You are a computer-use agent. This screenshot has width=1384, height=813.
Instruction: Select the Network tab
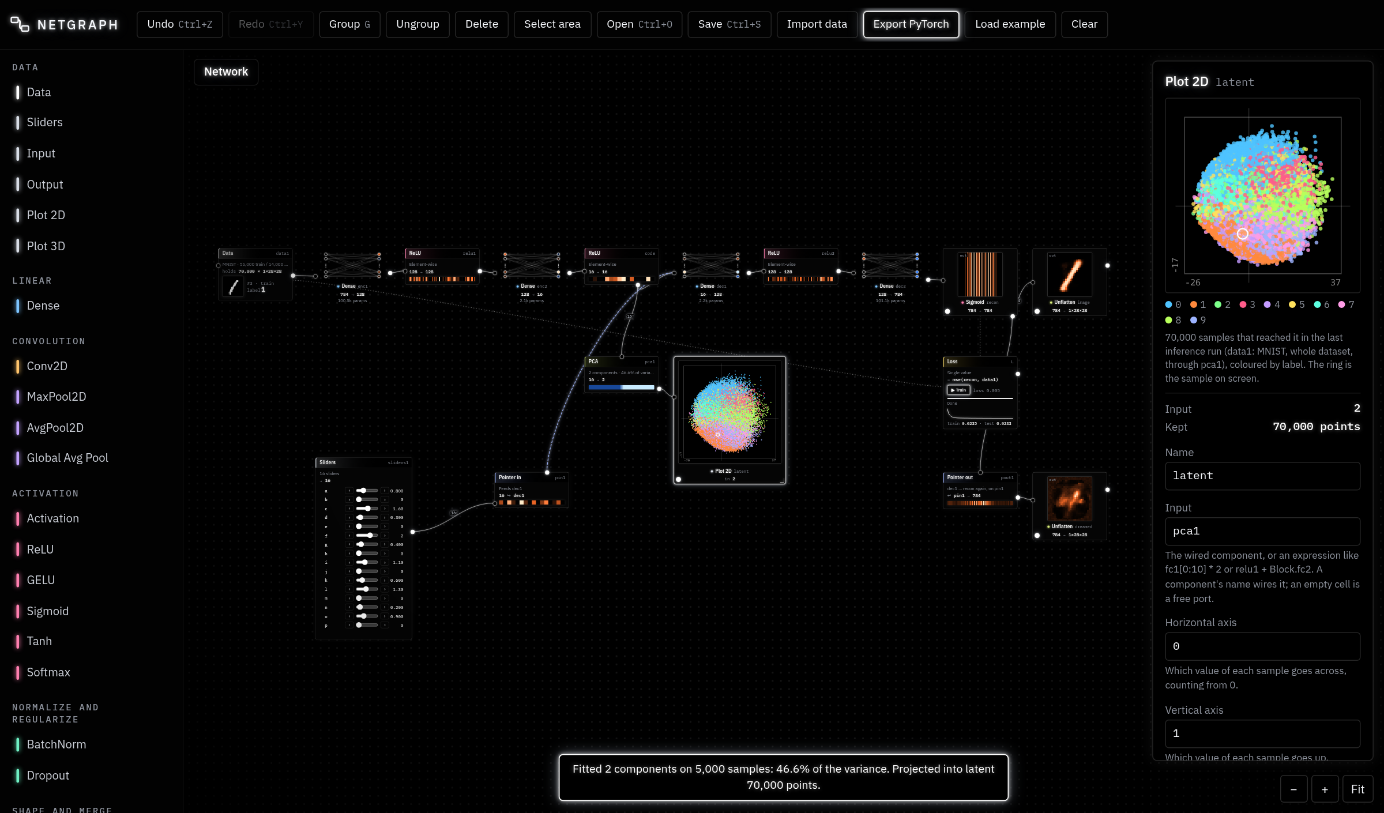(226, 72)
